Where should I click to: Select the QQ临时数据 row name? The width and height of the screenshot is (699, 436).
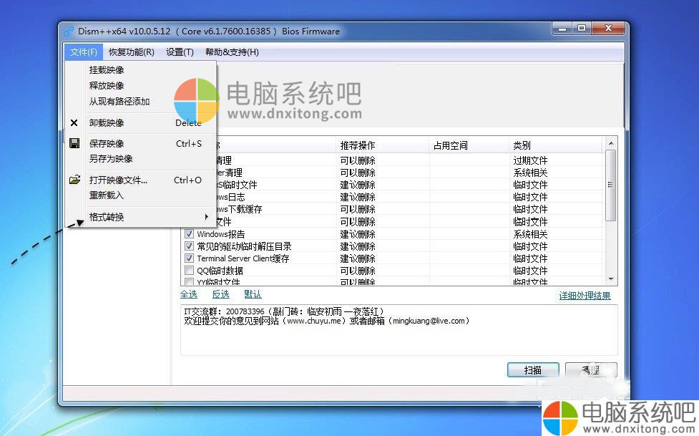220,271
